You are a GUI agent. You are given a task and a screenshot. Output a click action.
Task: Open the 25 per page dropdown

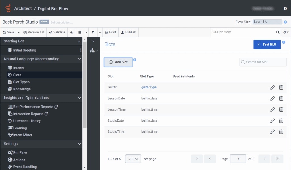point(133,159)
